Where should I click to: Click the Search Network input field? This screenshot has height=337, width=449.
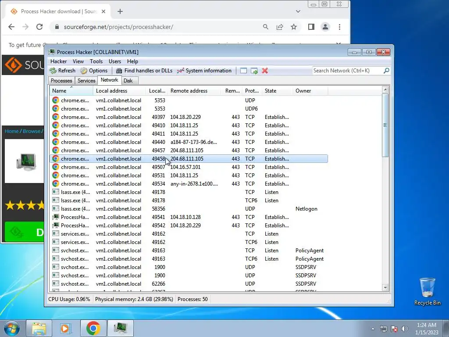click(348, 71)
